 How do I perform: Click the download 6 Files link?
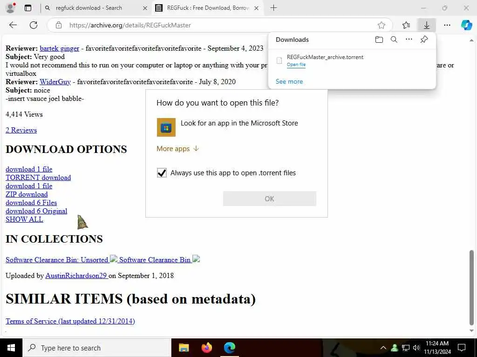(x=31, y=203)
